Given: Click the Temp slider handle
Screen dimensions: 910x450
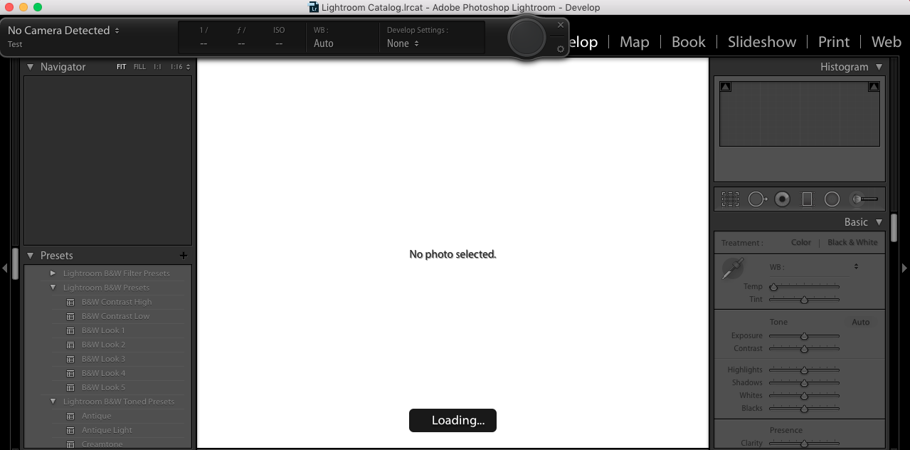Looking at the screenshot, I should click(773, 287).
